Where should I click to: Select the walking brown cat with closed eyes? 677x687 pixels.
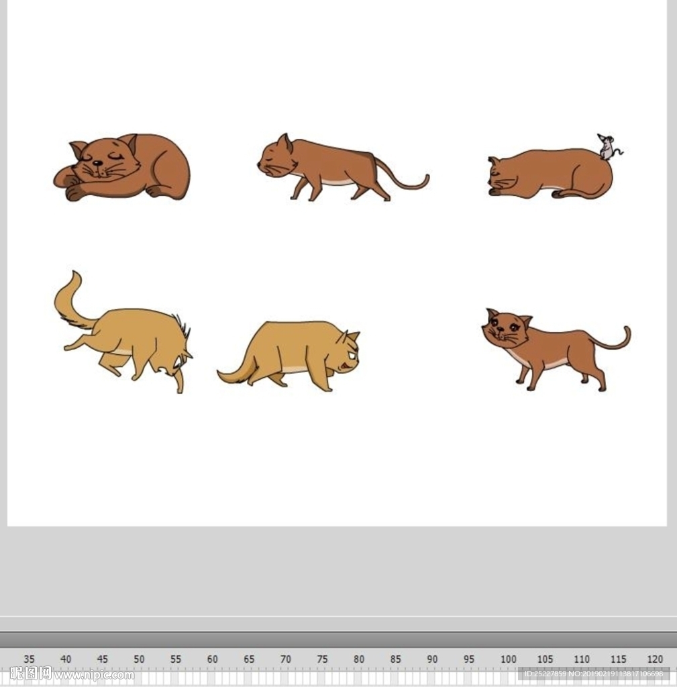(x=343, y=167)
